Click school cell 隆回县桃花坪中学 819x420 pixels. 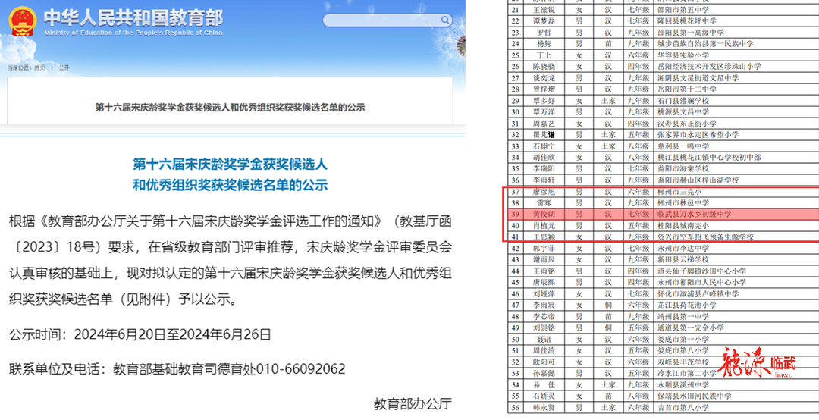click(x=687, y=21)
